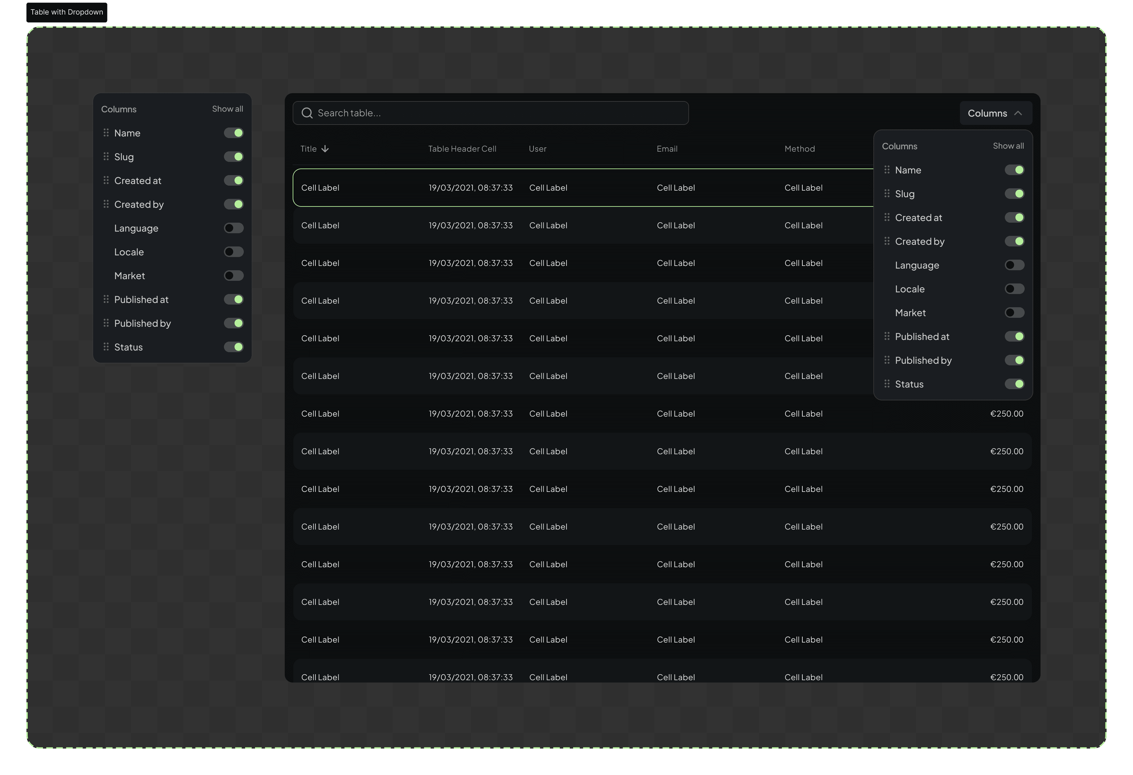Disable the Name toggle in dropdown panel
The image size is (1133, 775).
(x=1014, y=169)
